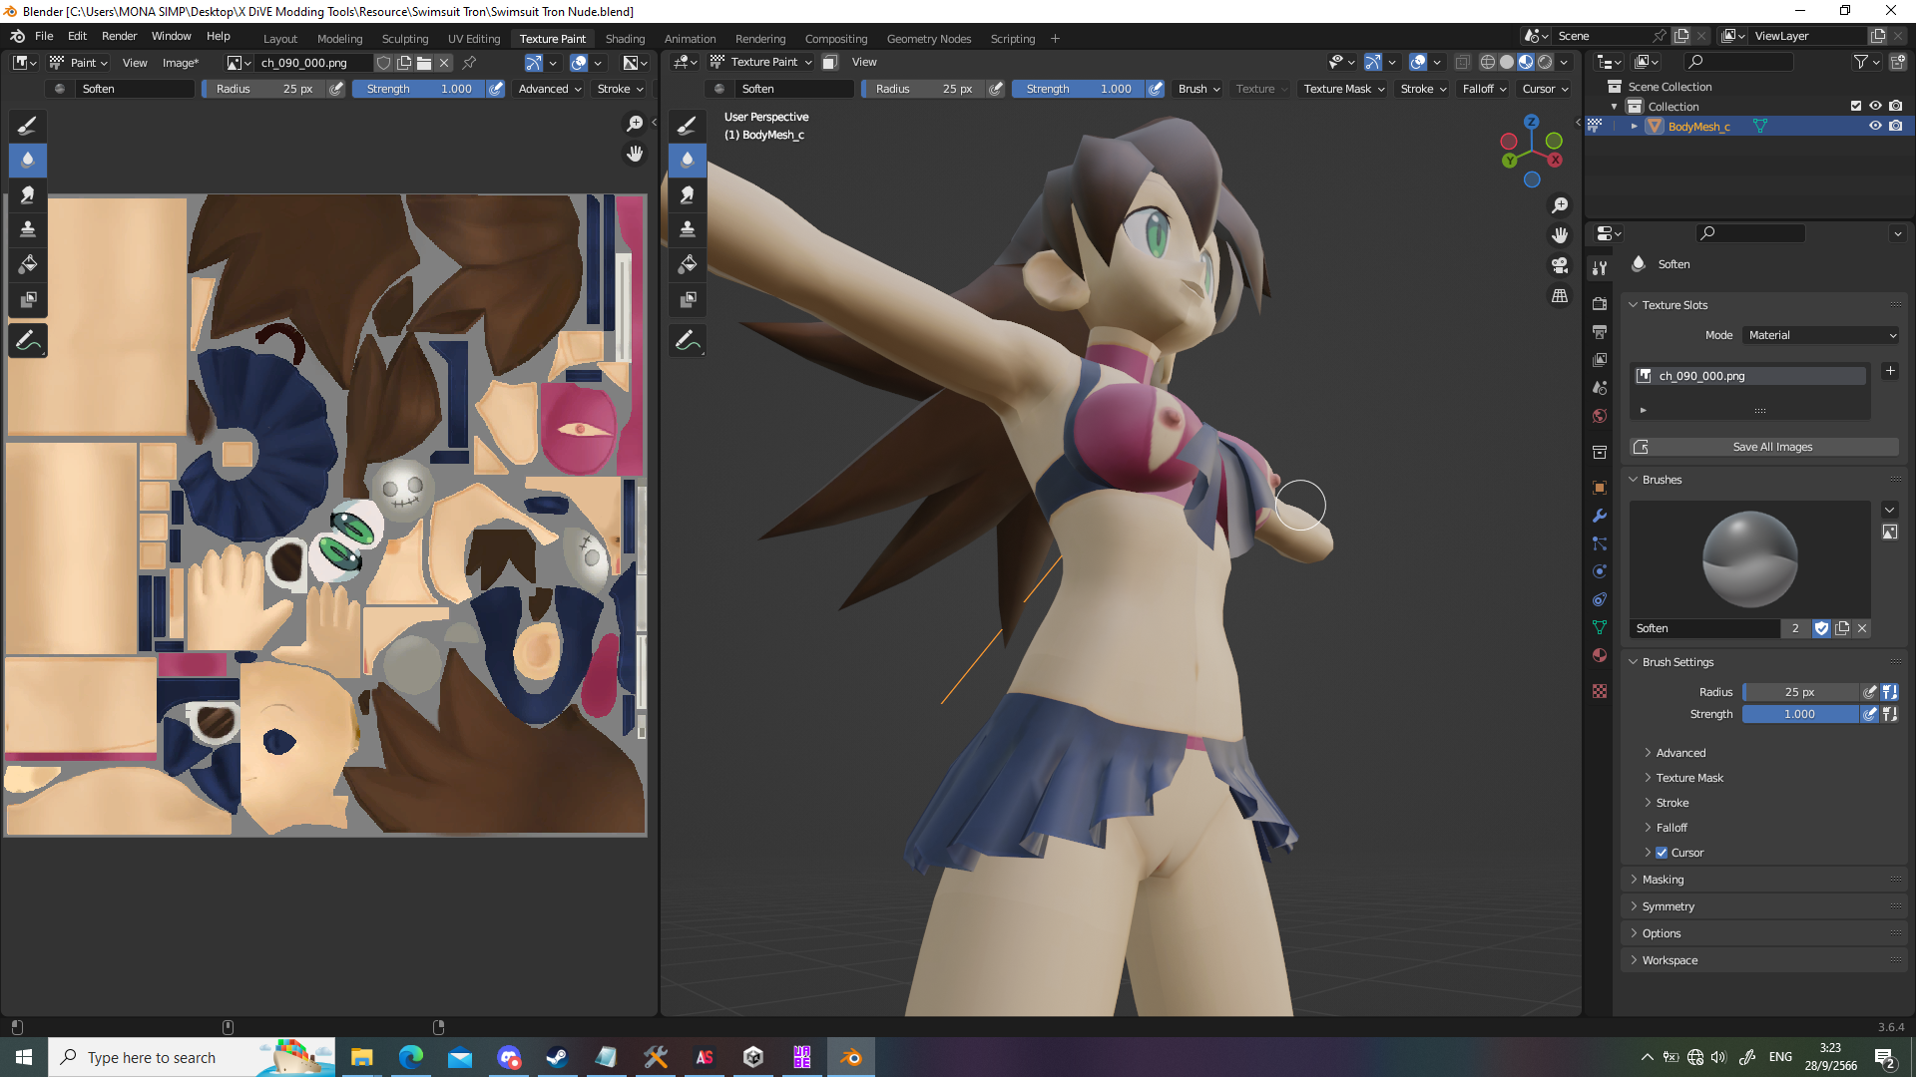
Task: Select the Mask tool in image editor toolbar
Action: pyautogui.click(x=28, y=300)
